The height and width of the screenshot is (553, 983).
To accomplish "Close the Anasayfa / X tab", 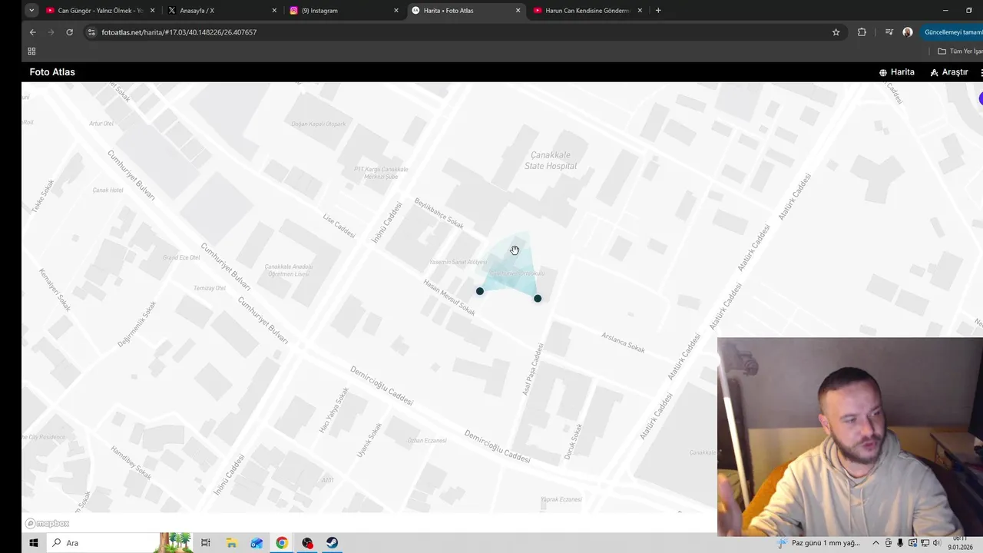I will click(x=274, y=11).
